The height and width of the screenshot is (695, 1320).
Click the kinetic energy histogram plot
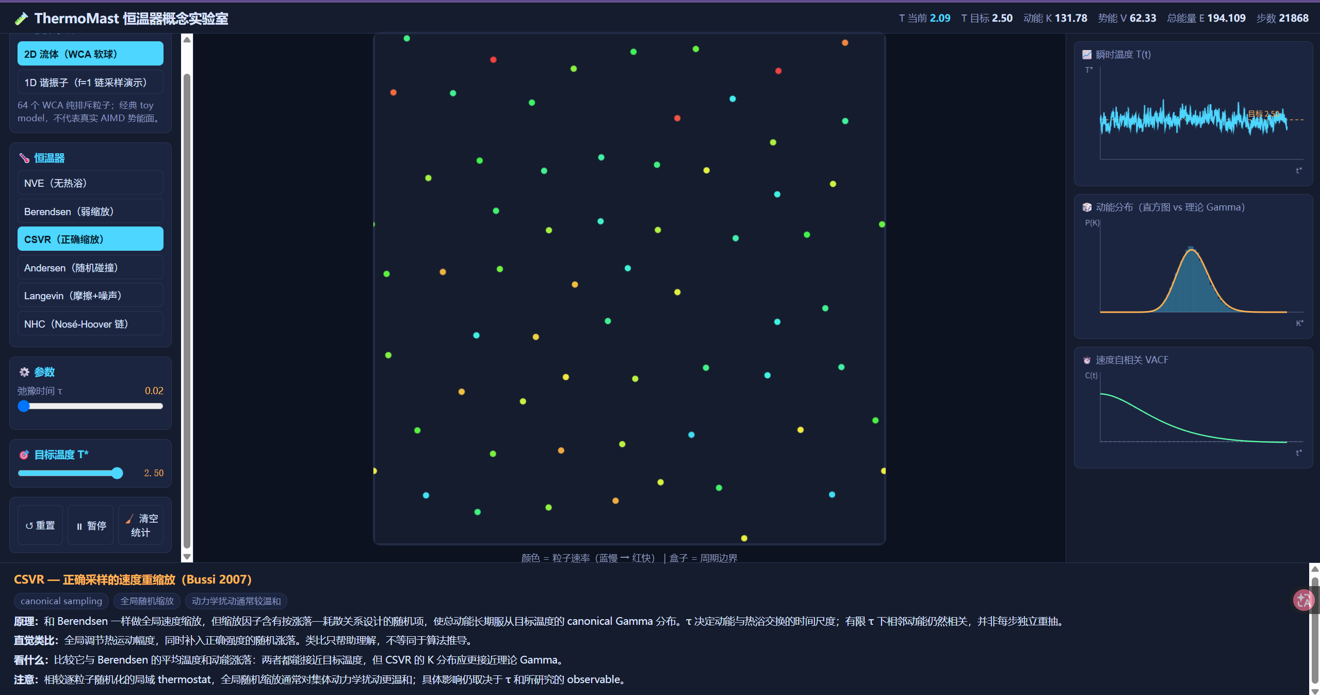pyautogui.click(x=1194, y=272)
